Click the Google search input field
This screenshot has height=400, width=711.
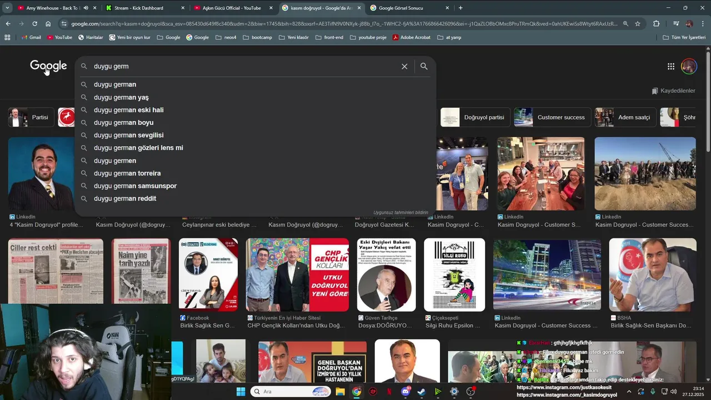click(x=244, y=66)
